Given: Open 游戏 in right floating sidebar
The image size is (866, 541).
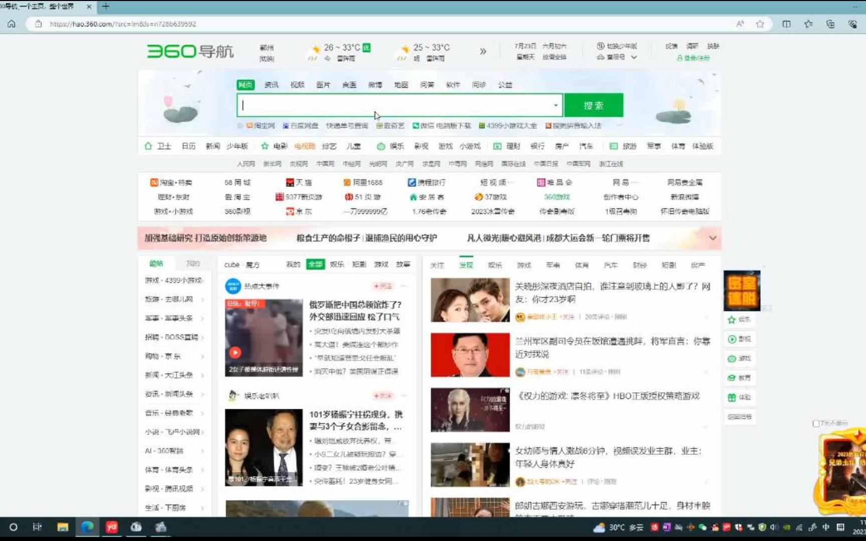Looking at the screenshot, I should 739,358.
